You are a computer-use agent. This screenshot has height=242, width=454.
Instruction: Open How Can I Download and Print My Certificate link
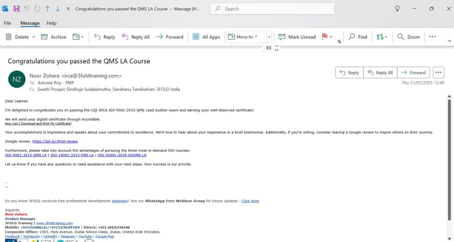pyautogui.click(x=38, y=123)
